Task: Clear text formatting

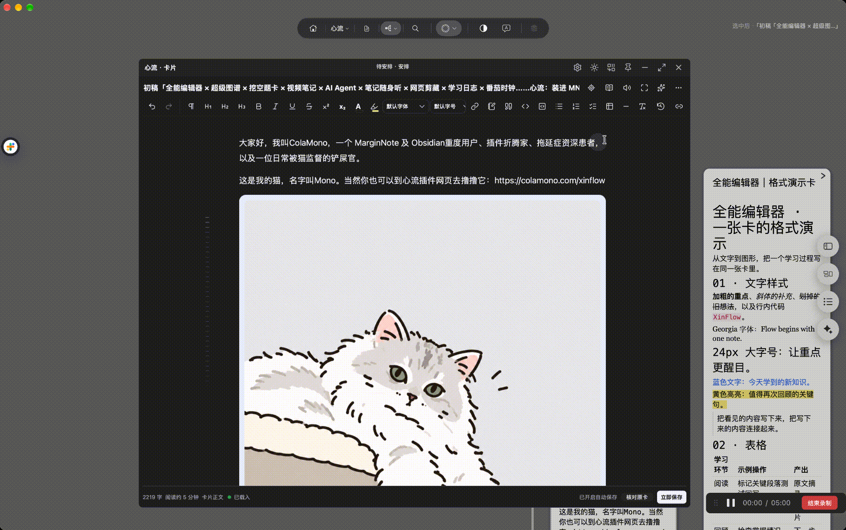Action: [x=643, y=106]
